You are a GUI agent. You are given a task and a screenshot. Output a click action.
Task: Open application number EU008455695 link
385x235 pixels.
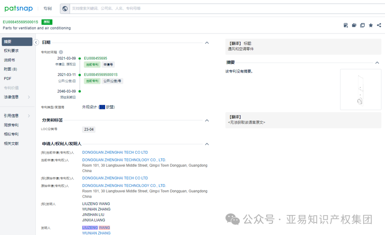96,58
